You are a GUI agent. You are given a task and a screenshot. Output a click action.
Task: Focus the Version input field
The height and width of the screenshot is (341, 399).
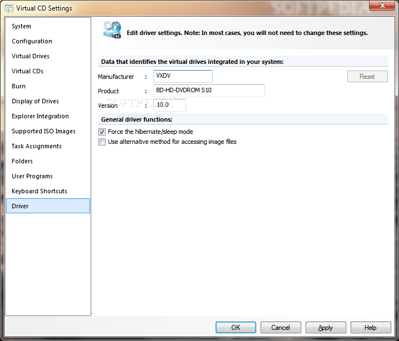(169, 105)
